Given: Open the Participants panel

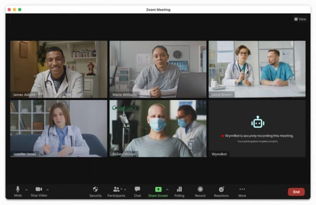Looking at the screenshot, I should [x=117, y=192].
